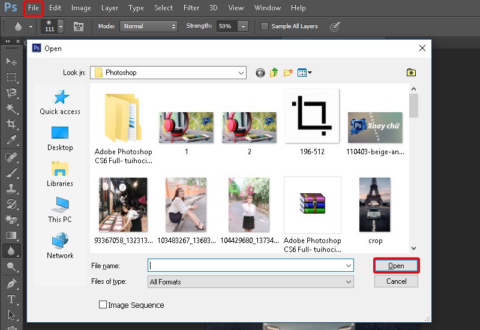Click the Strength 50% value field
480x330 pixels.
(227, 26)
